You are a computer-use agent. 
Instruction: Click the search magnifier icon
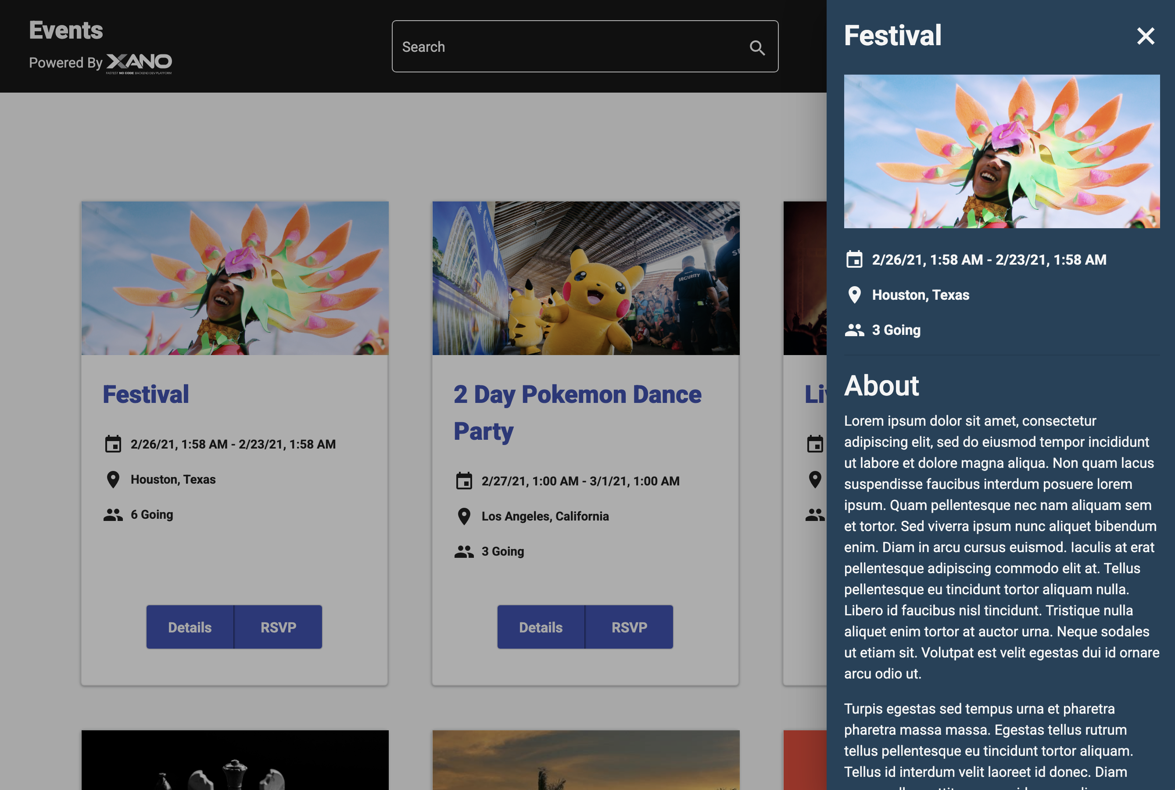coord(757,48)
